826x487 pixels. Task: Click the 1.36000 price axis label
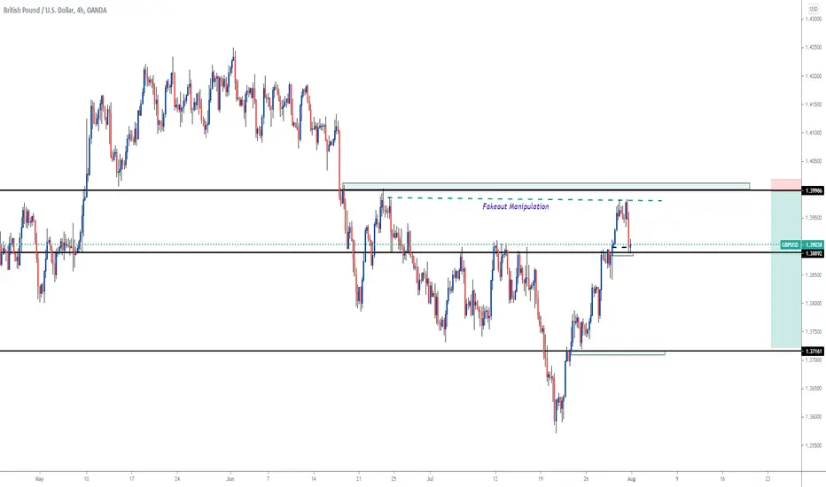814,417
